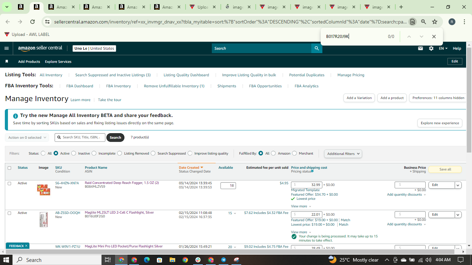Select the All status radio button
This screenshot has width=472, height=265.
(x=43, y=153)
